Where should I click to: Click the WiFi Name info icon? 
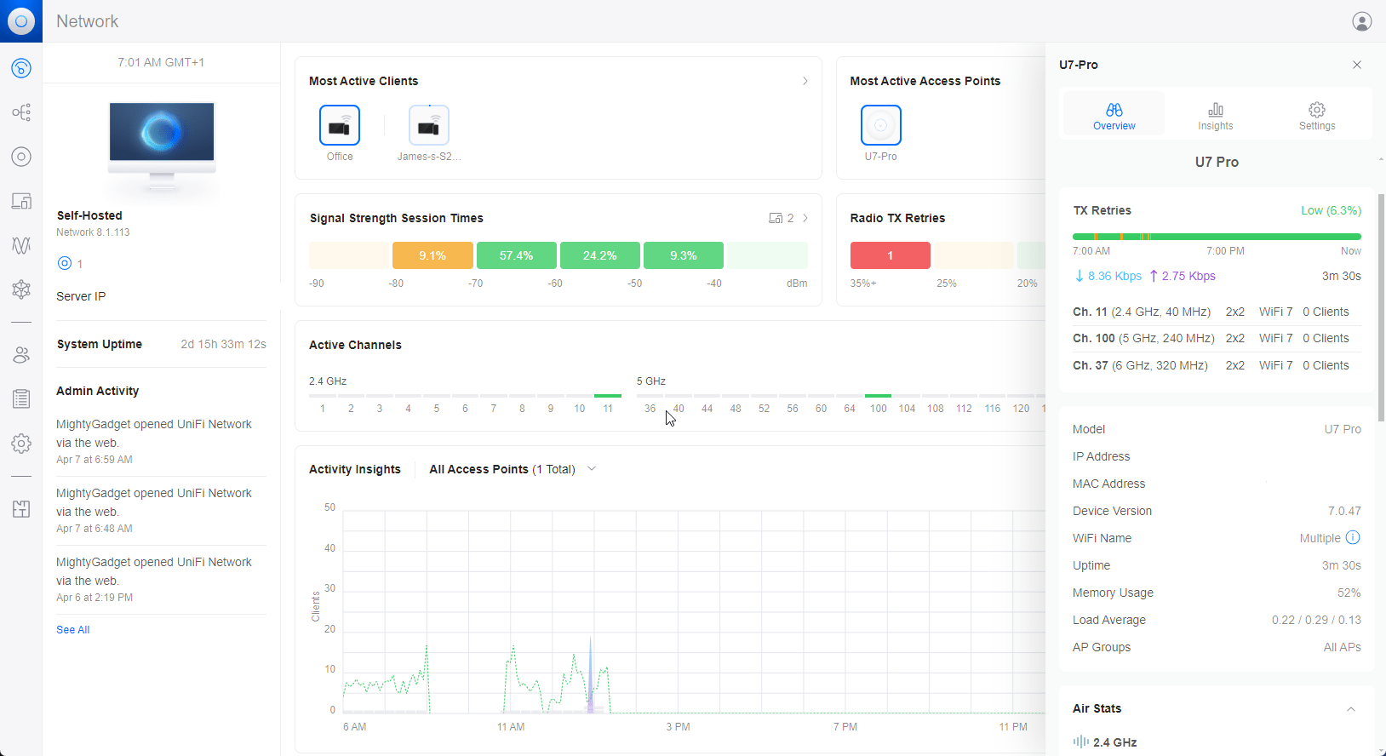[1353, 537]
